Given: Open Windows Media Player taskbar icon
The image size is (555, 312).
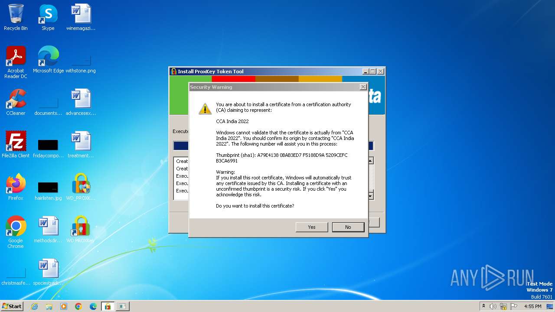Looking at the screenshot, I should [x=64, y=306].
